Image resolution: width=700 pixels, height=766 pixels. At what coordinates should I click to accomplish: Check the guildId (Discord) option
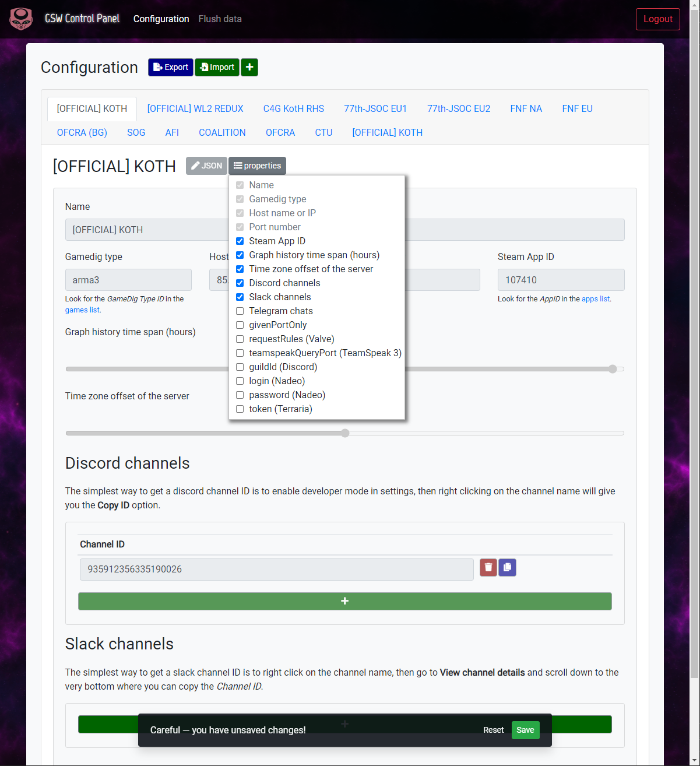point(240,367)
